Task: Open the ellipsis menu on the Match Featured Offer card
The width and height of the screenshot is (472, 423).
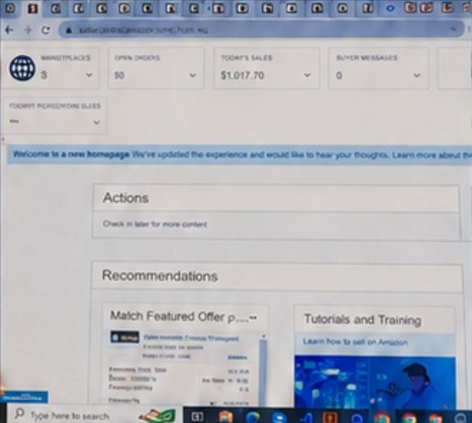Action: 253,318
